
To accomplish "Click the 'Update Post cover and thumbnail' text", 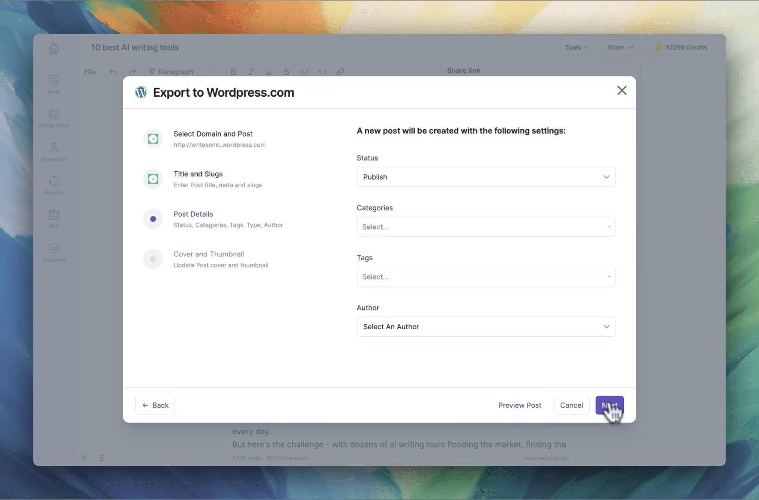I will [x=221, y=265].
